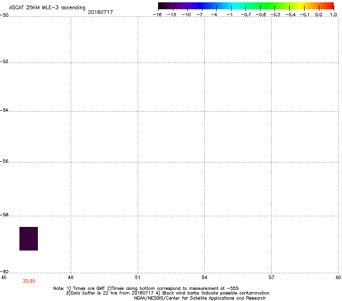This screenshot has width=342, height=301.
Task: Click the -56 latitude axis label
Action: 4,161
